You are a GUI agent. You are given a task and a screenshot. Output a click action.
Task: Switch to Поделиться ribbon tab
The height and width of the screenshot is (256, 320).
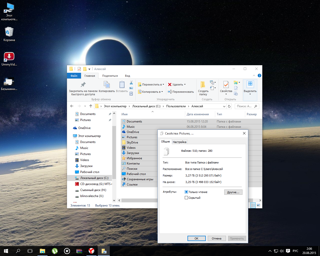point(110,76)
